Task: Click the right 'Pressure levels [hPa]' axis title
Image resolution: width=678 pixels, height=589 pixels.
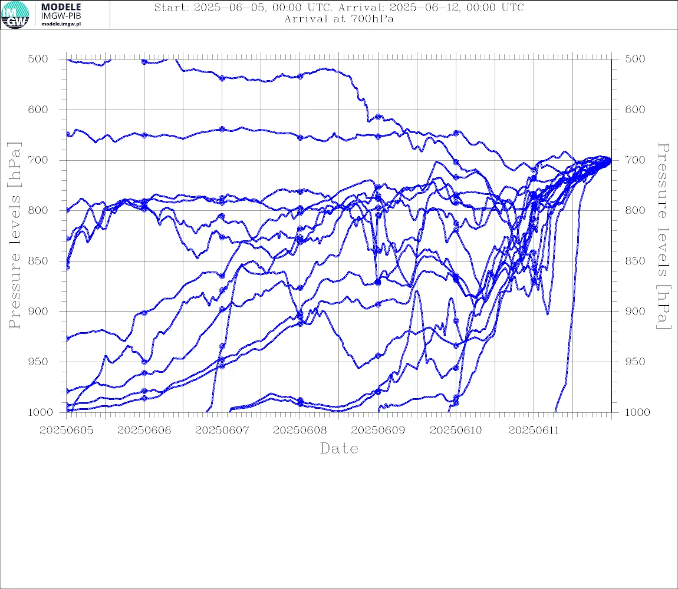Action: 663,236
